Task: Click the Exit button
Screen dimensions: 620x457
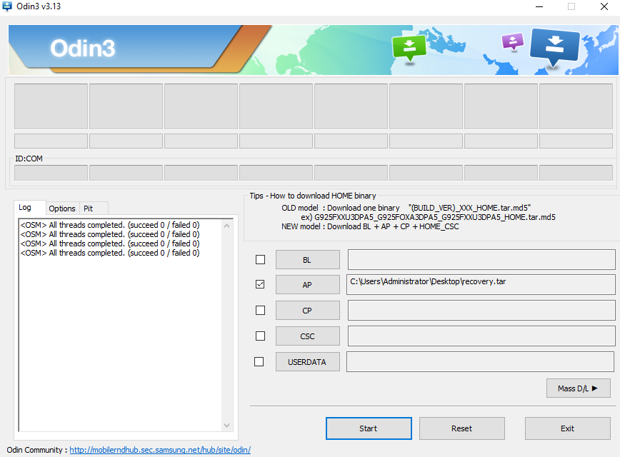Action: coord(567,428)
